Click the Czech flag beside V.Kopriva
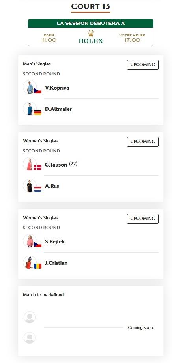 point(38,90)
